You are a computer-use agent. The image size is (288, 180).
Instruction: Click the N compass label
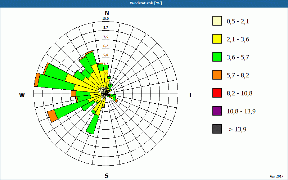pyautogui.click(x=107, y=13)
